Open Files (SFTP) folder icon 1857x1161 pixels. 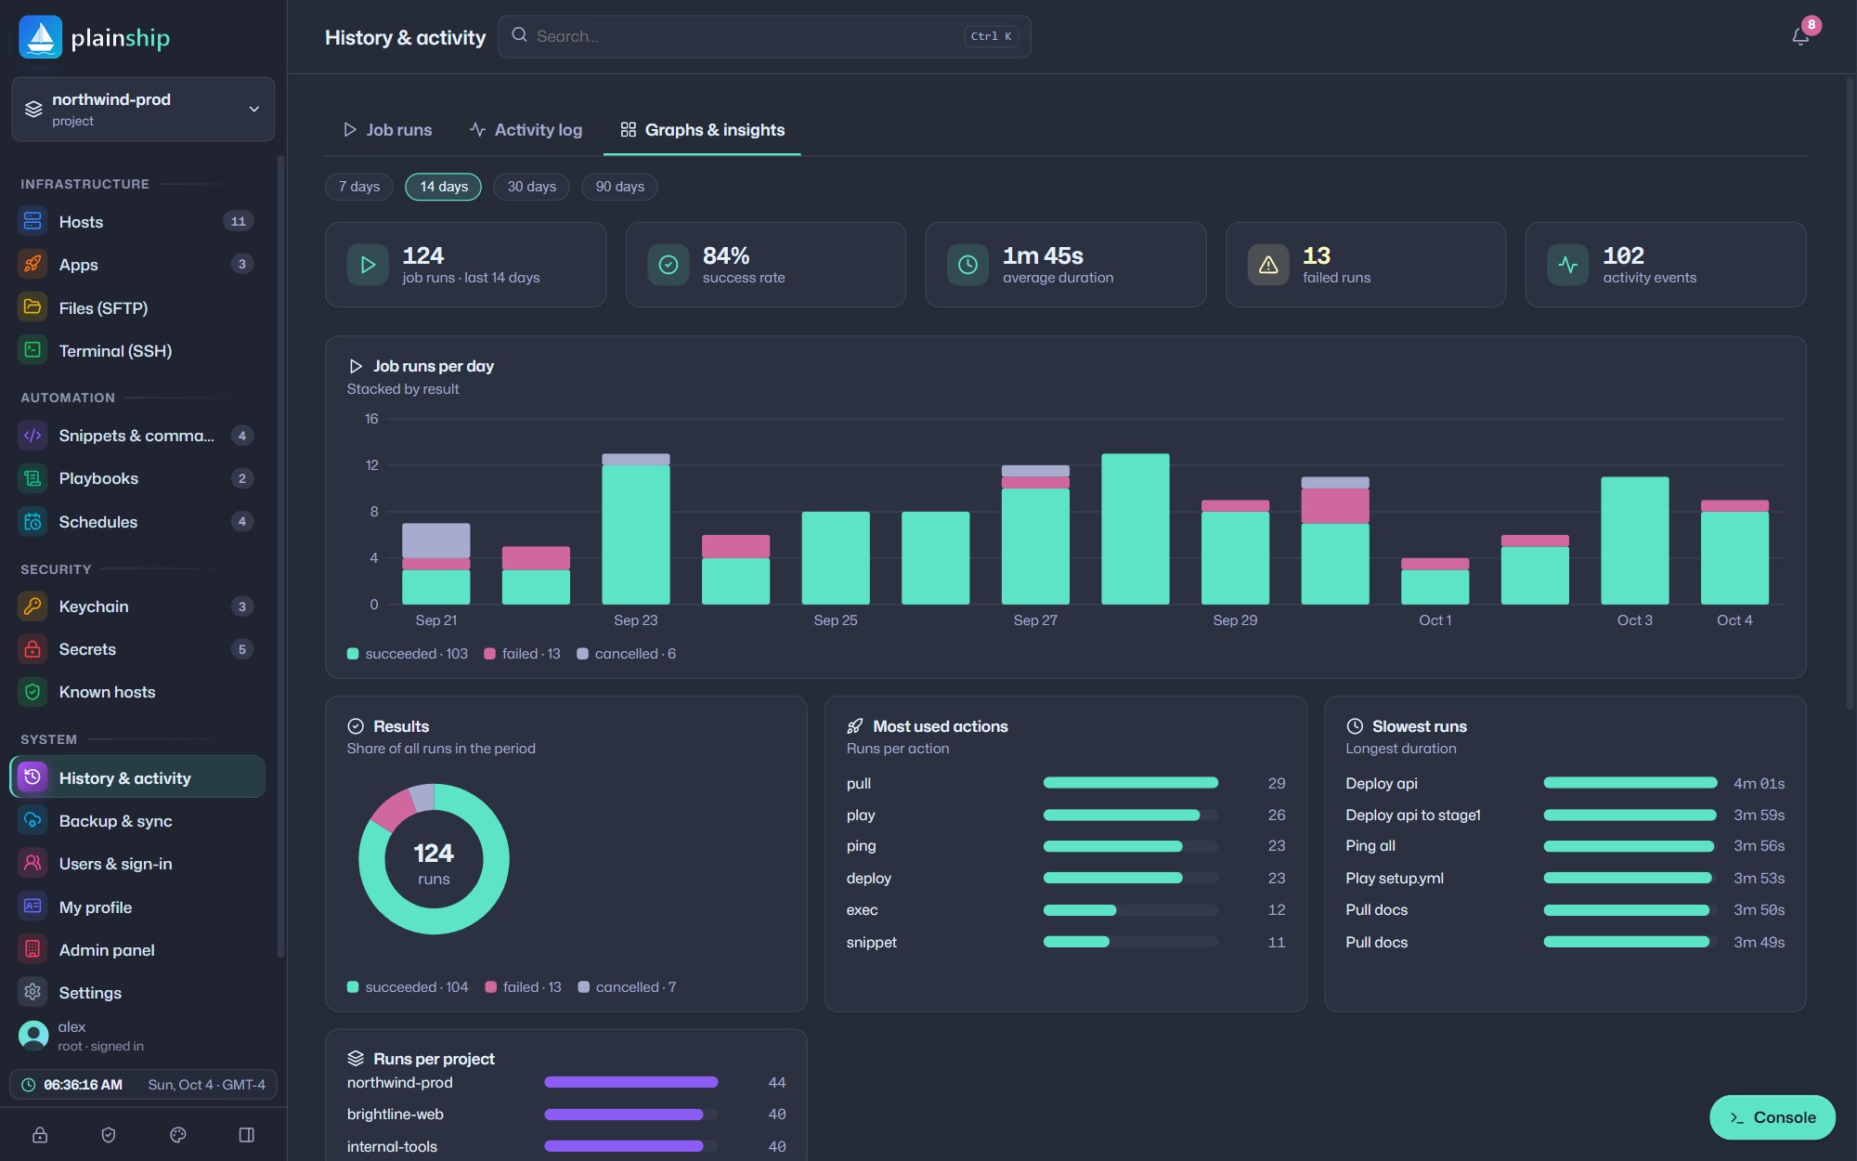coord(32,307)
